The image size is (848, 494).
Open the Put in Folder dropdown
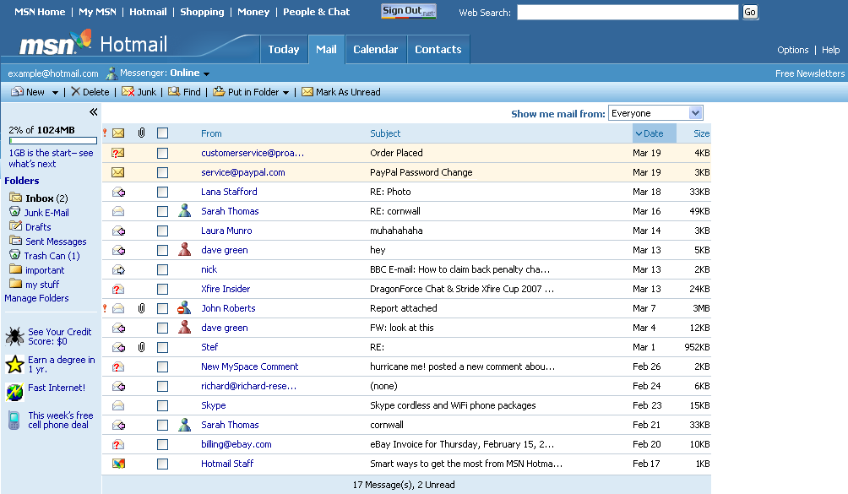(285, 91)
